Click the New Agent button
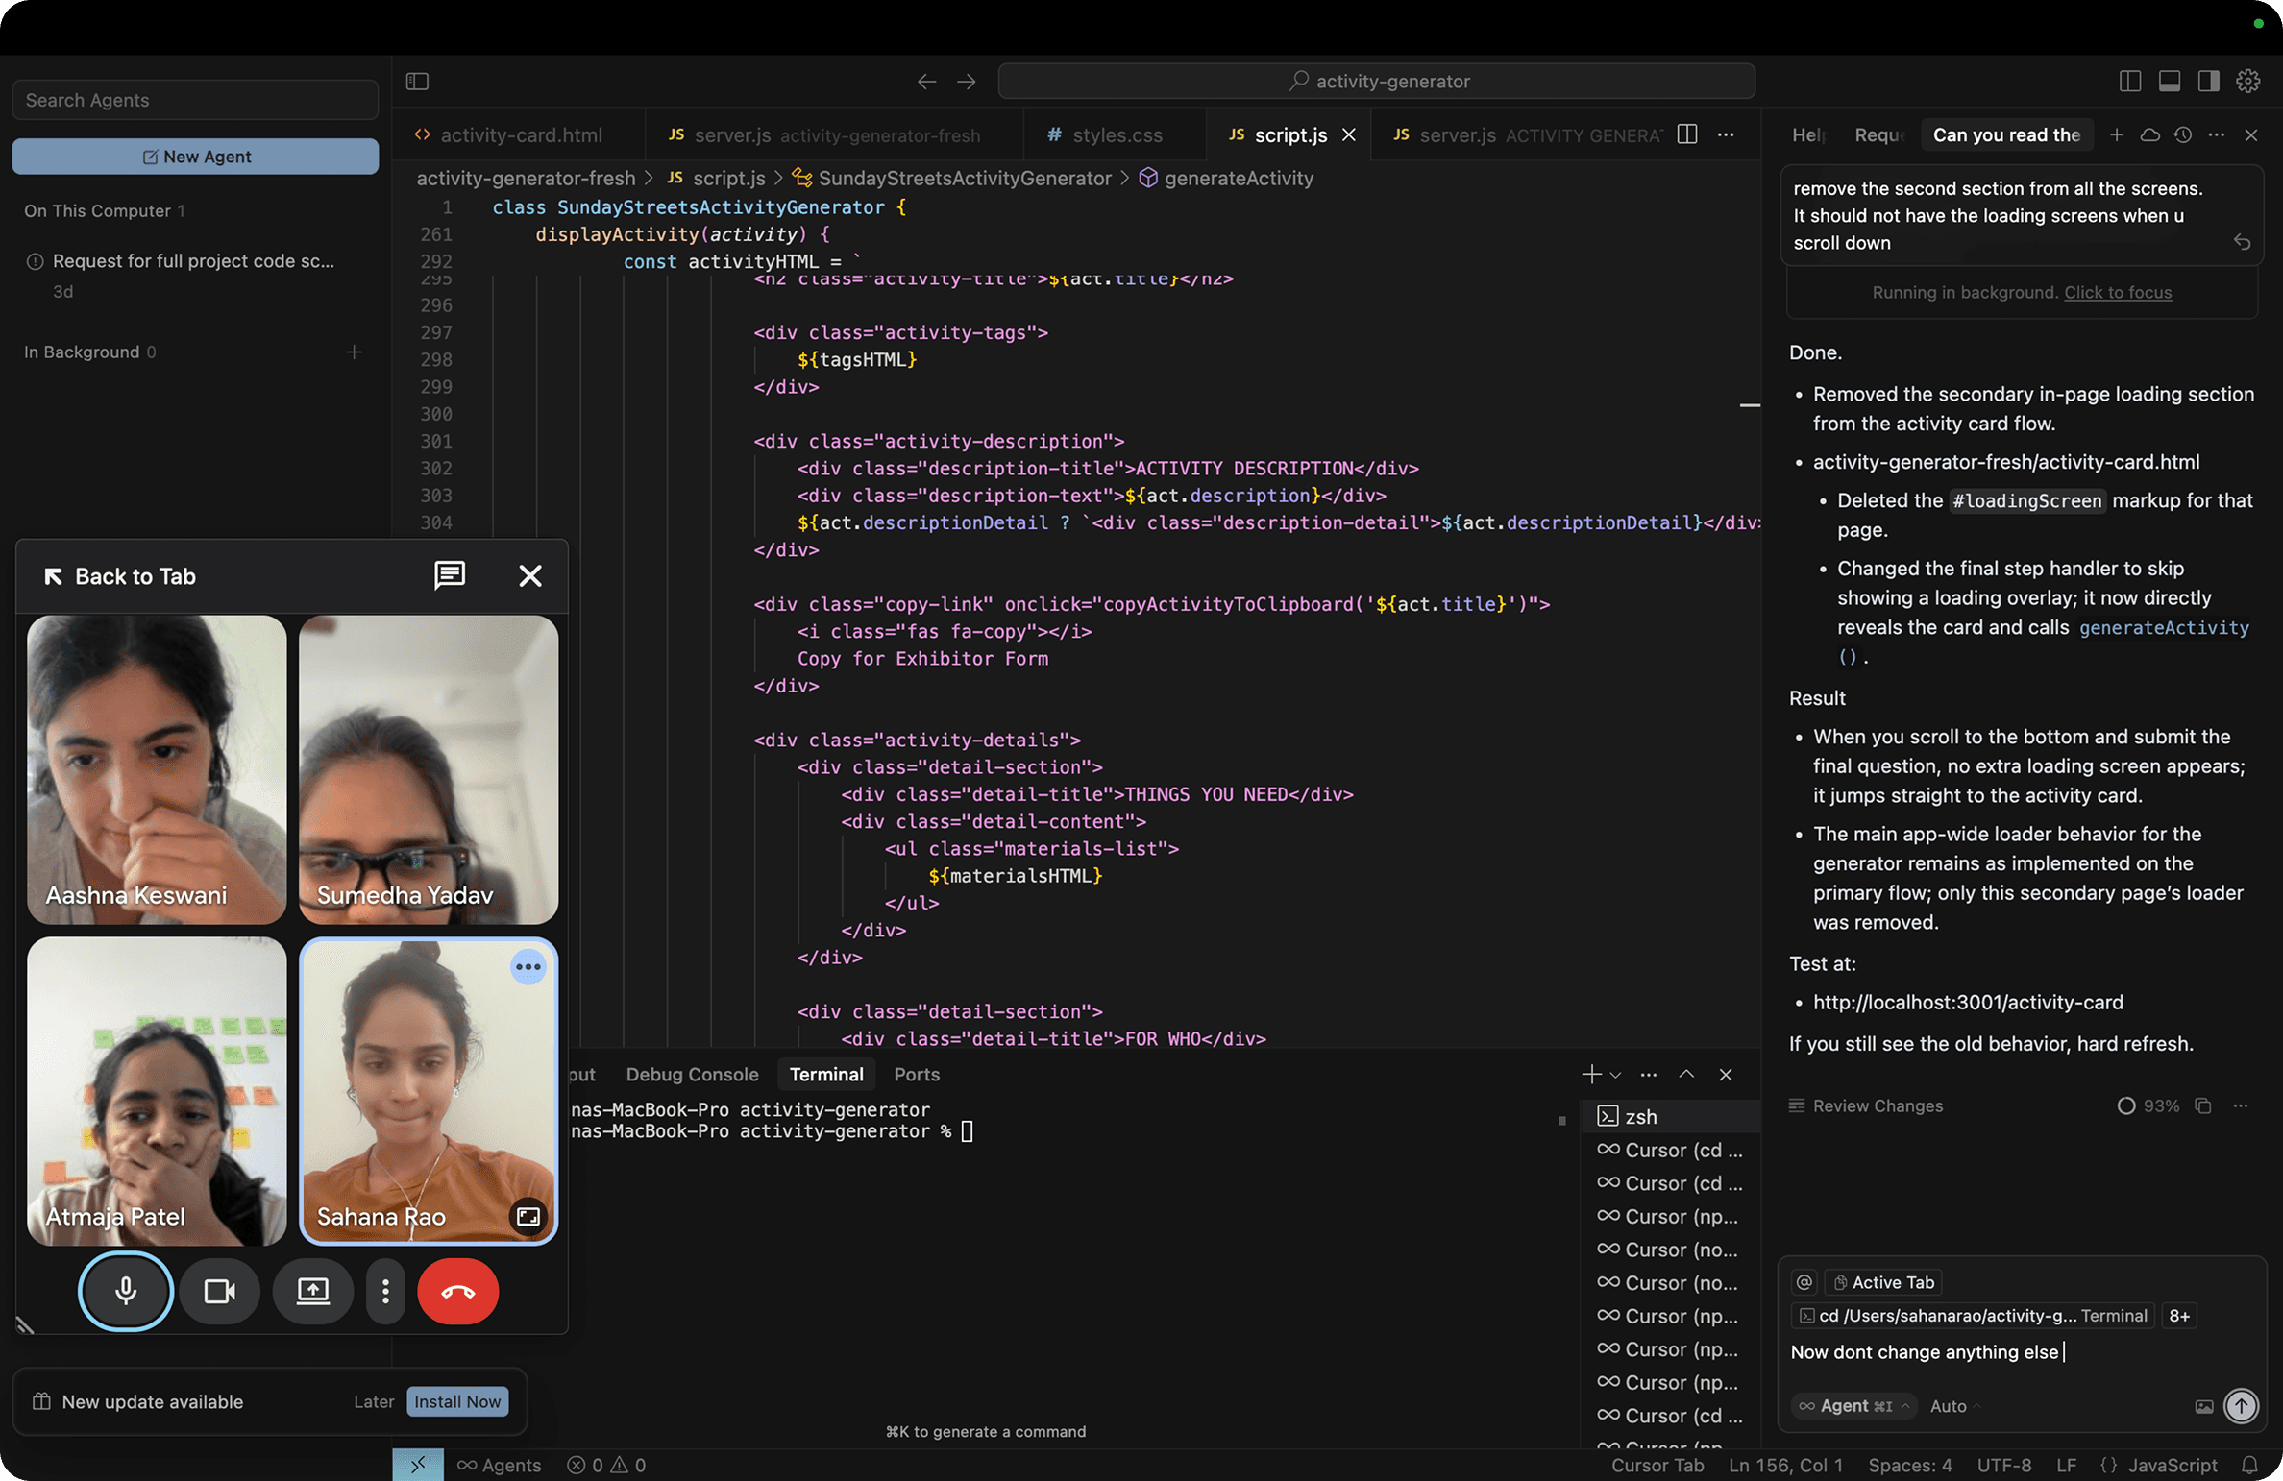This screenshot has height=1481, width=2283. [x=195, y=156]
